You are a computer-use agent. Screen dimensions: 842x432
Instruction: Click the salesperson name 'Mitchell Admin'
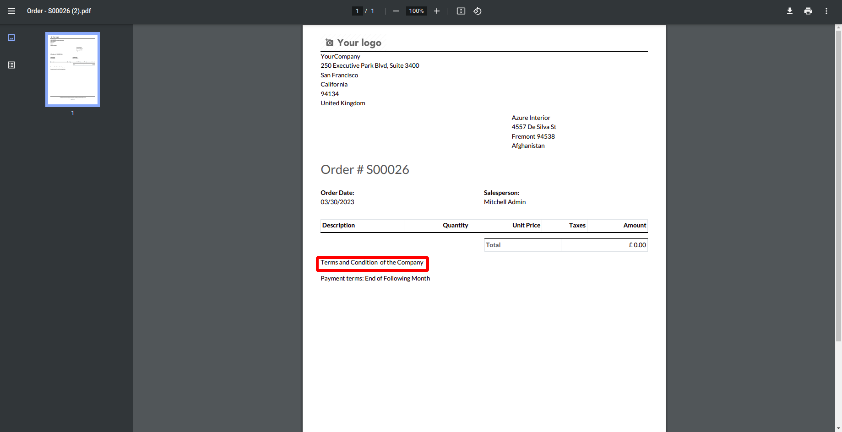click(x=505, y=202)
